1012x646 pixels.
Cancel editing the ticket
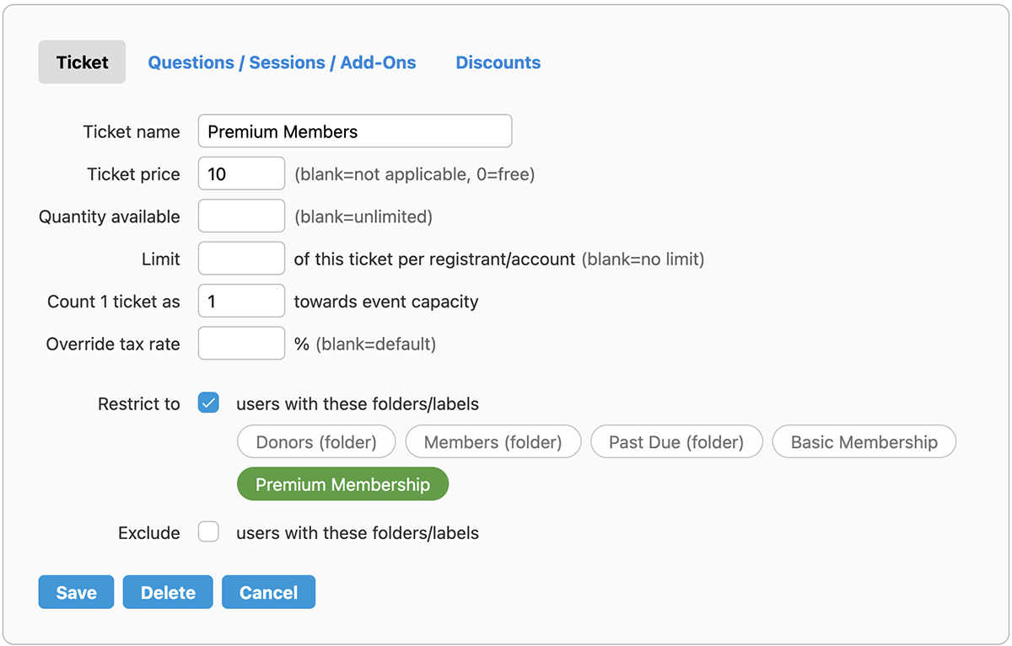(268, 592)
